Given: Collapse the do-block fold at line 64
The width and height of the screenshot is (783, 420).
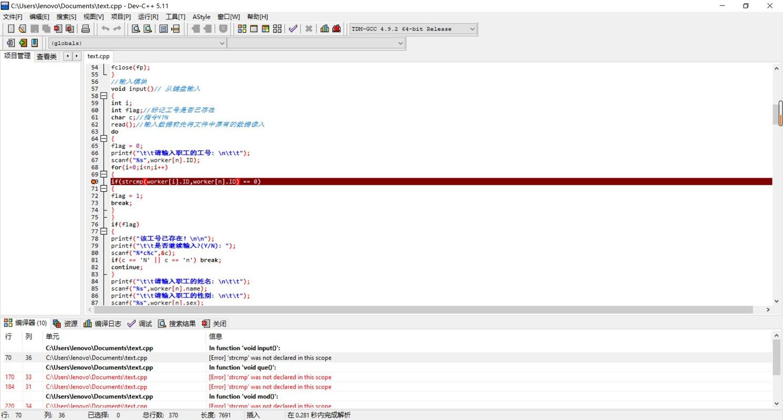Looking at the screenshot, I should [103, 139].
